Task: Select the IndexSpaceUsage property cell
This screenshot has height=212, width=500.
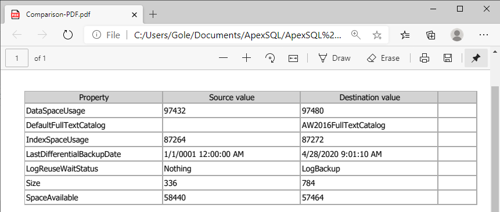Action: tap(93, 140)
